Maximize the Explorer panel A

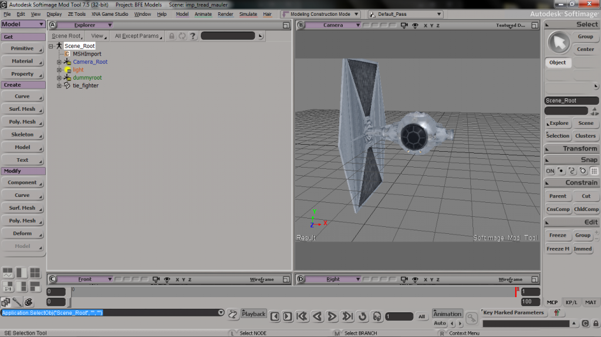tap(286, 25)
